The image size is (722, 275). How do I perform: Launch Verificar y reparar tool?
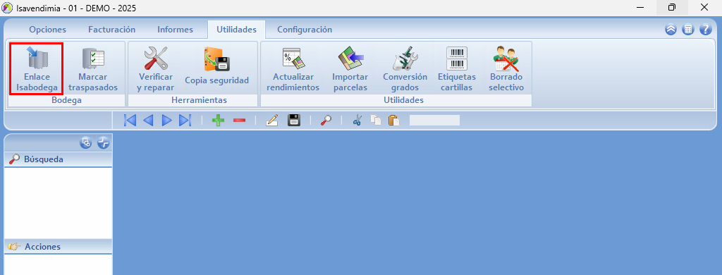156,68
